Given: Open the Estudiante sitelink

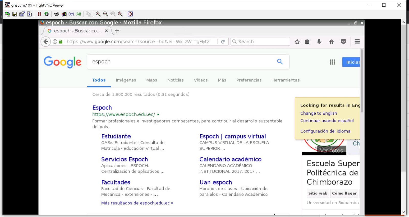Looking at the screenshot, I should coord(116,136).
